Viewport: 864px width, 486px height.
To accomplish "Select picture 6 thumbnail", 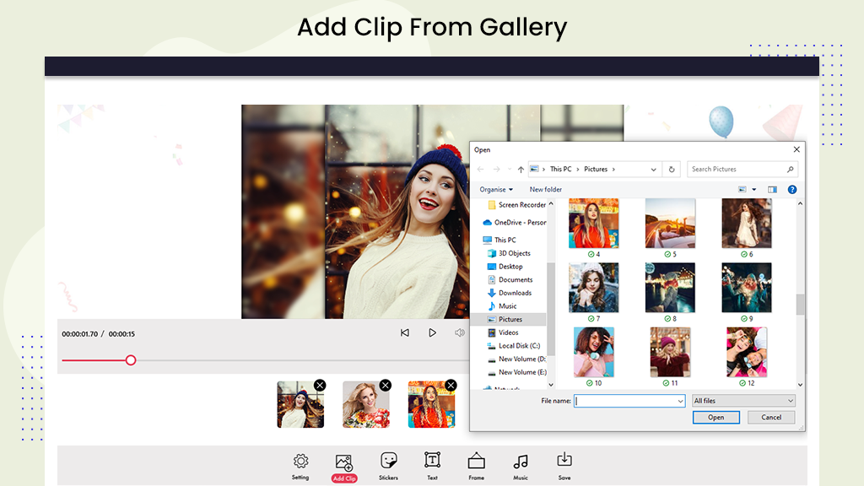I will 747,223.
